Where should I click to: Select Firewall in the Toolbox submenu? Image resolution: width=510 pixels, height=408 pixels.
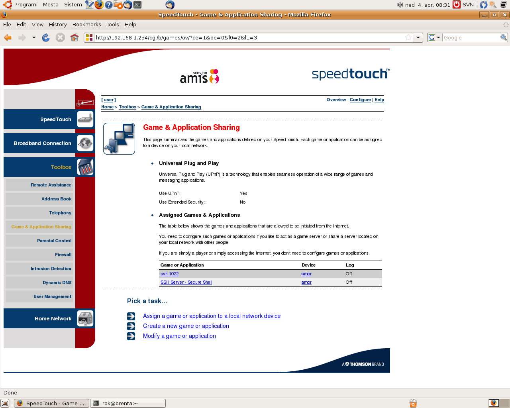63,255
